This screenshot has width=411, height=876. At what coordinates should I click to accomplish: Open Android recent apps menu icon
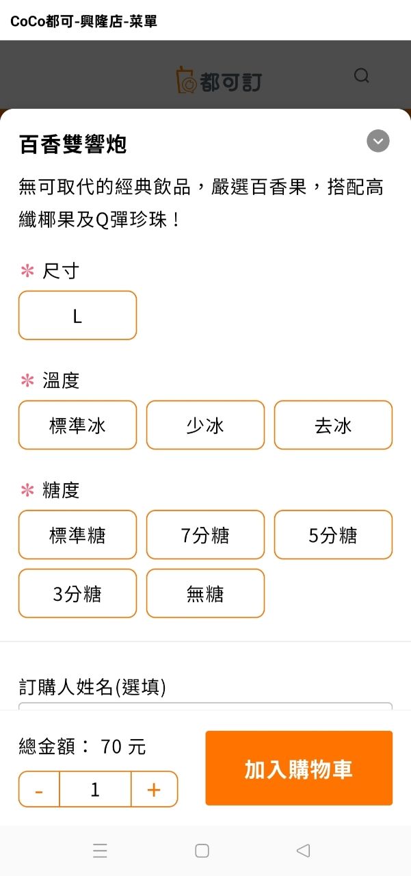point(100,851)
